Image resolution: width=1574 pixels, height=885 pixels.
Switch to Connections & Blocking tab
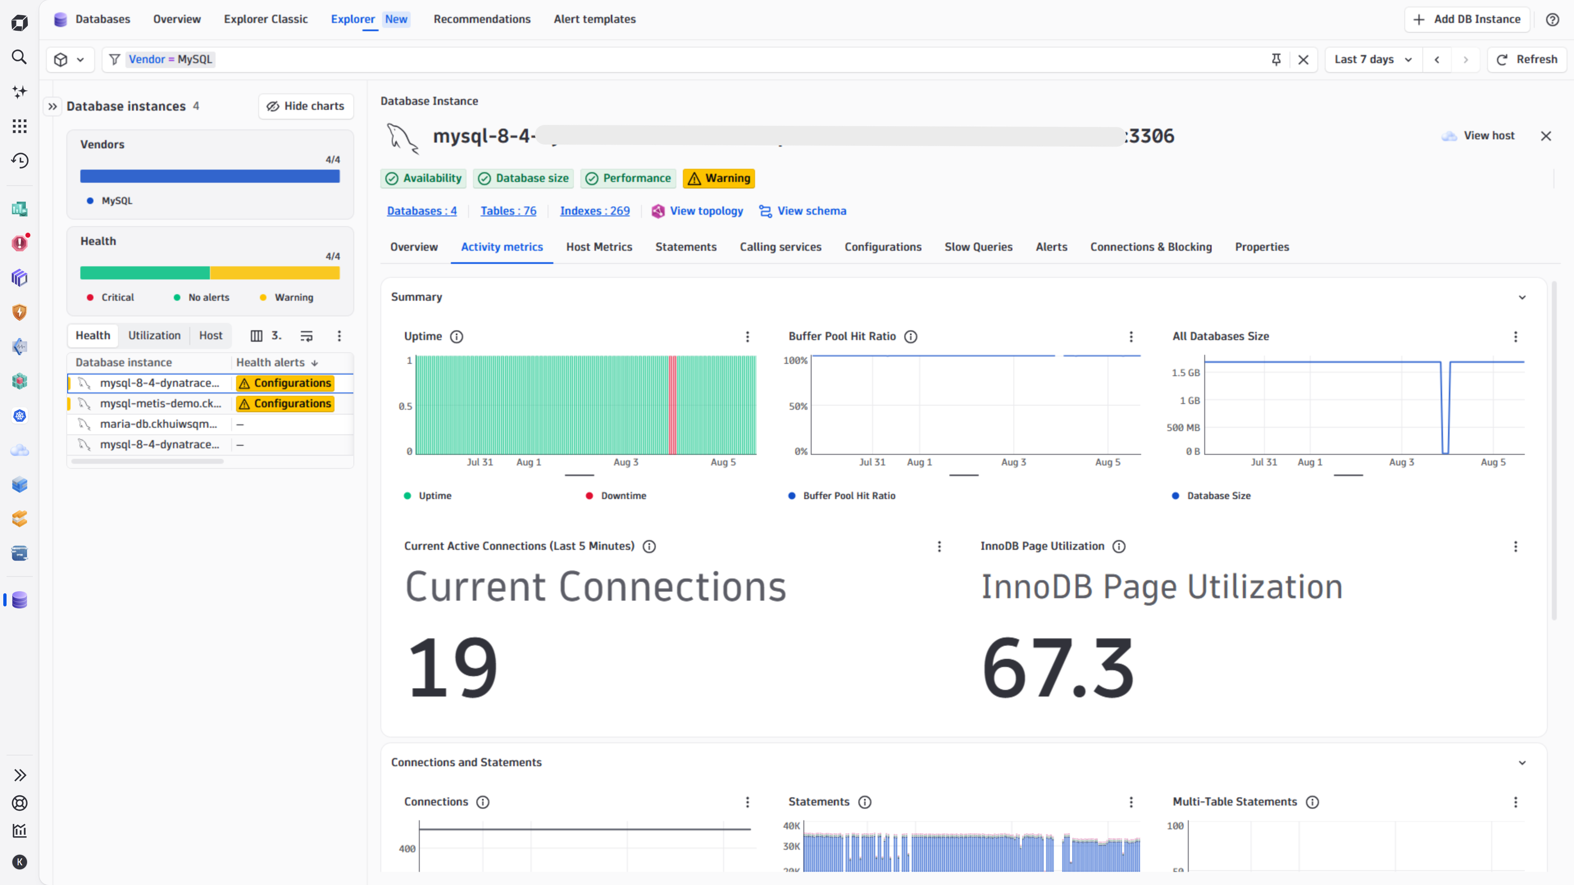coord(1151,247)
